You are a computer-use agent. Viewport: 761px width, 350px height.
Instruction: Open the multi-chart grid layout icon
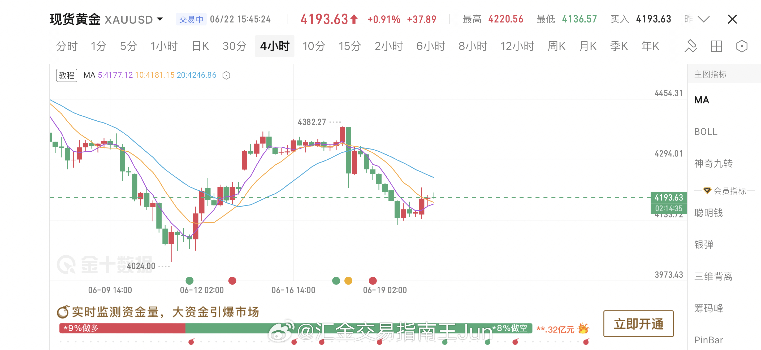[x=716, y=46]
